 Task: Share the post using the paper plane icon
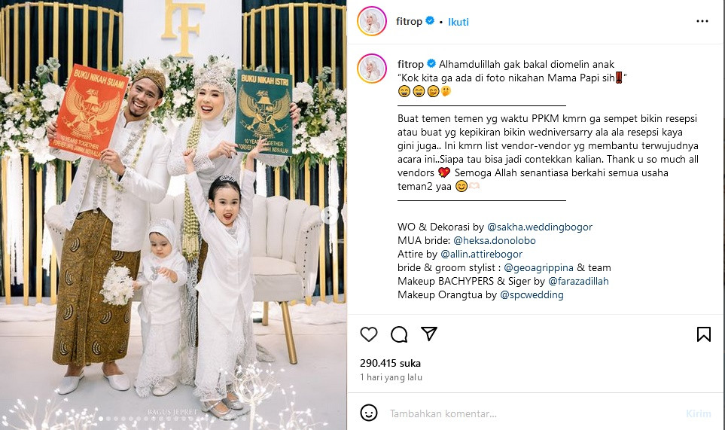tap(428, 334)
